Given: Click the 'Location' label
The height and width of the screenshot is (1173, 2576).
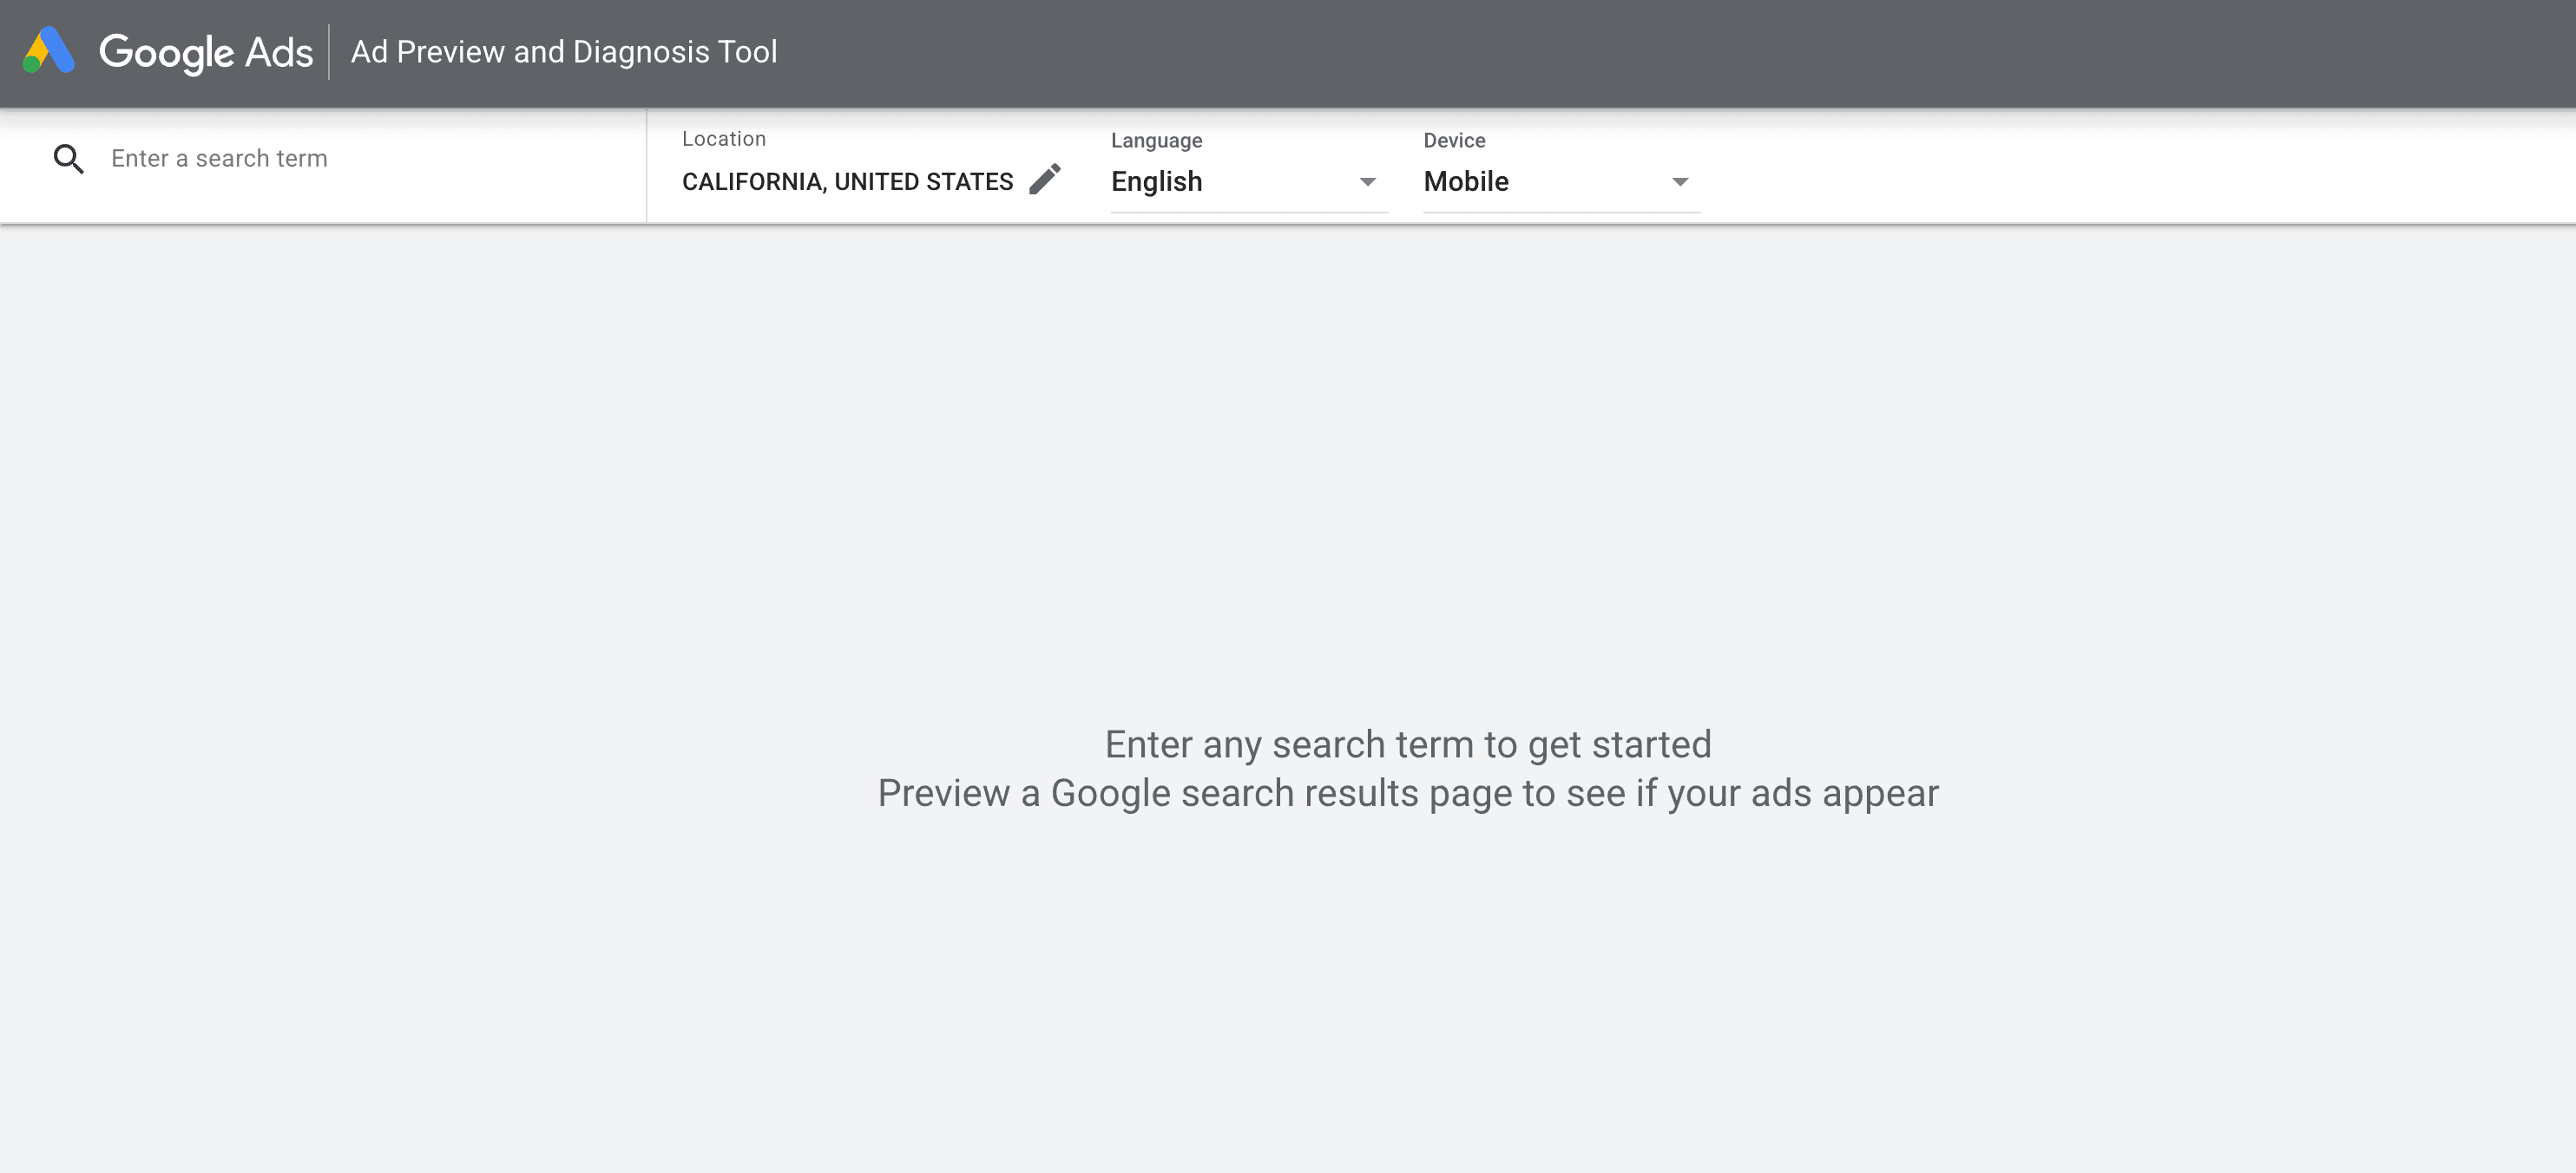Looking at the screenshot, I should click(724, 139).
